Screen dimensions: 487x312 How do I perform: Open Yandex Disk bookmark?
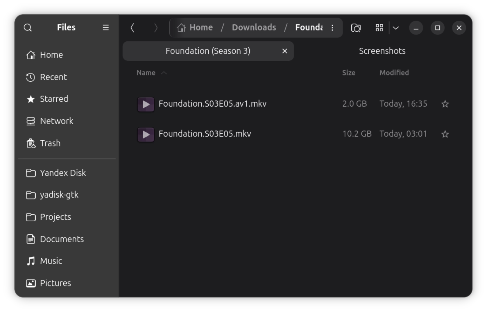click(x=67, y=173)
